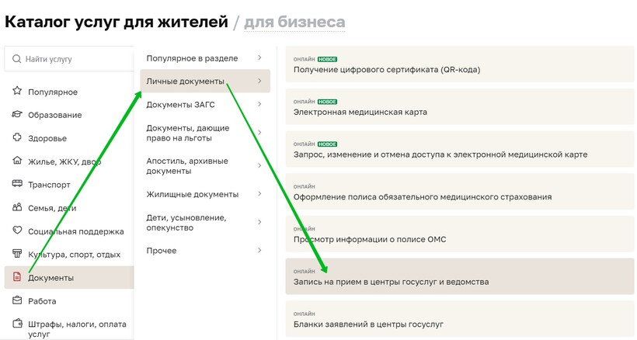Expand chevron next to Личные документы
Screen dimensions: 637x340
(259, 81)
